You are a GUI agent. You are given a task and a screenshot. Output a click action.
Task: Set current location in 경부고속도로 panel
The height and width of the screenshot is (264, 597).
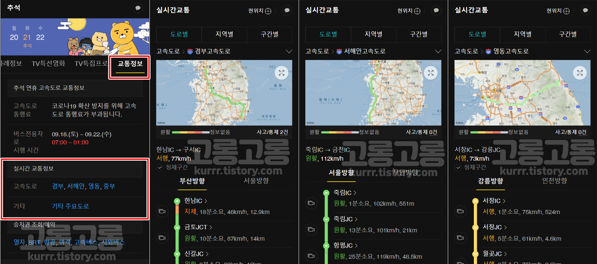coord(260,11)
